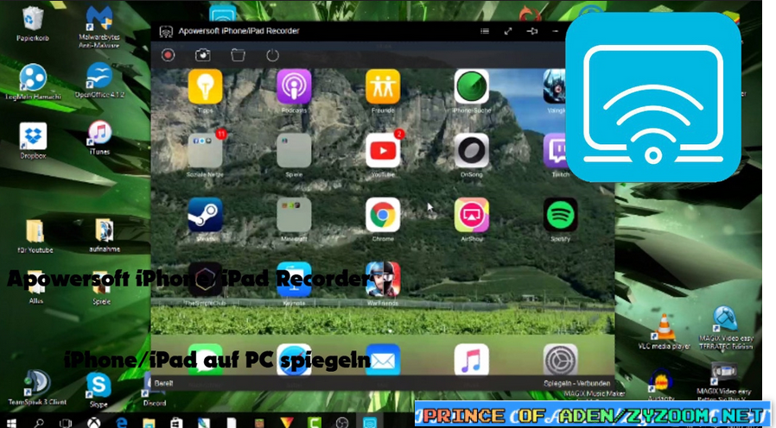Click the Apowersoft iPhone/iPad Recorder window title
The height and width of the screenshot is (428, 776).
[239, 31]
